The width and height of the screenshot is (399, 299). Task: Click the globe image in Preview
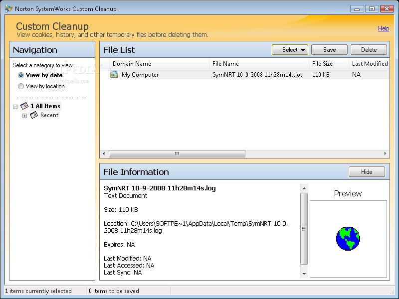tap(348, 239)
